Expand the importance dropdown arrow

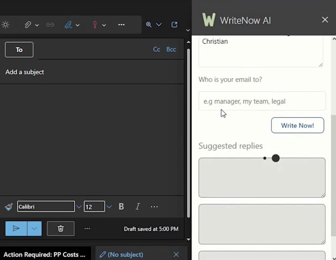[104, 25]
